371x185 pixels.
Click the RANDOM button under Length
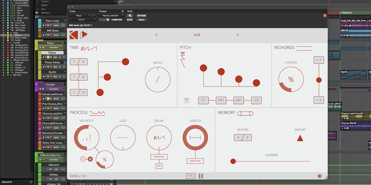pyautogui.click(x=195, y=161)
